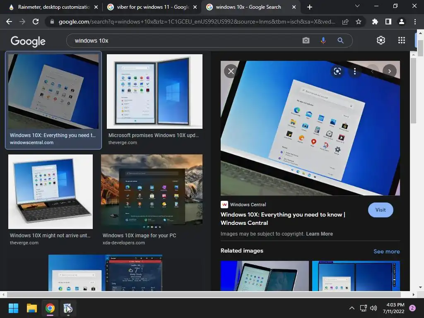The width and height of the screenshot is (424, 318).
Task: See more related images
Action: (386, 251)
